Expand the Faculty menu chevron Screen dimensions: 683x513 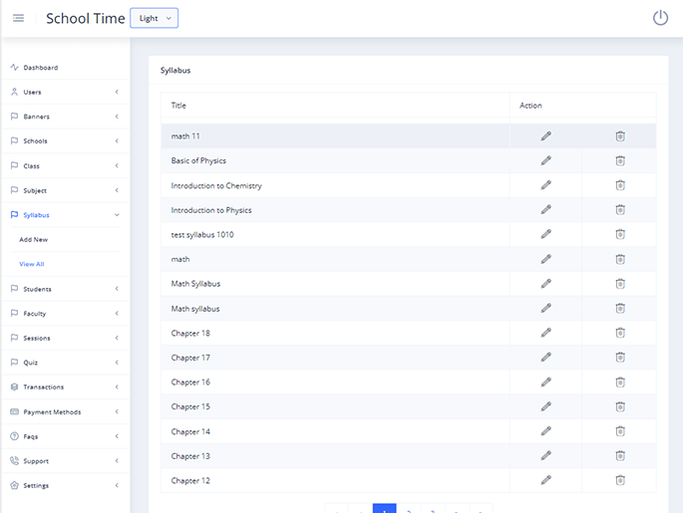pyautogui.click(x=117, y=314)
